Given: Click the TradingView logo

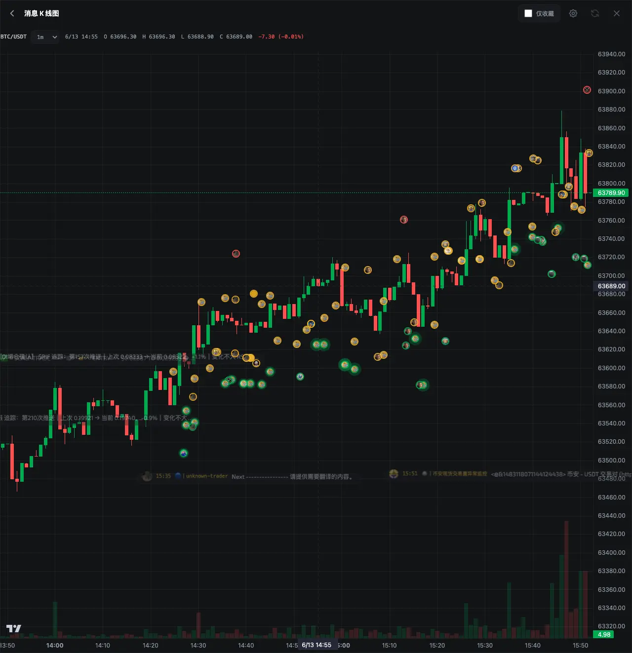Looking at the screenshot, I should coord(14,628).
